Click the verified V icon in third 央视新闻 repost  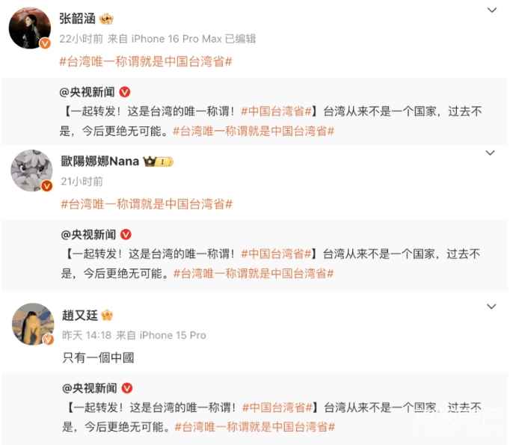tap(127, 387)
